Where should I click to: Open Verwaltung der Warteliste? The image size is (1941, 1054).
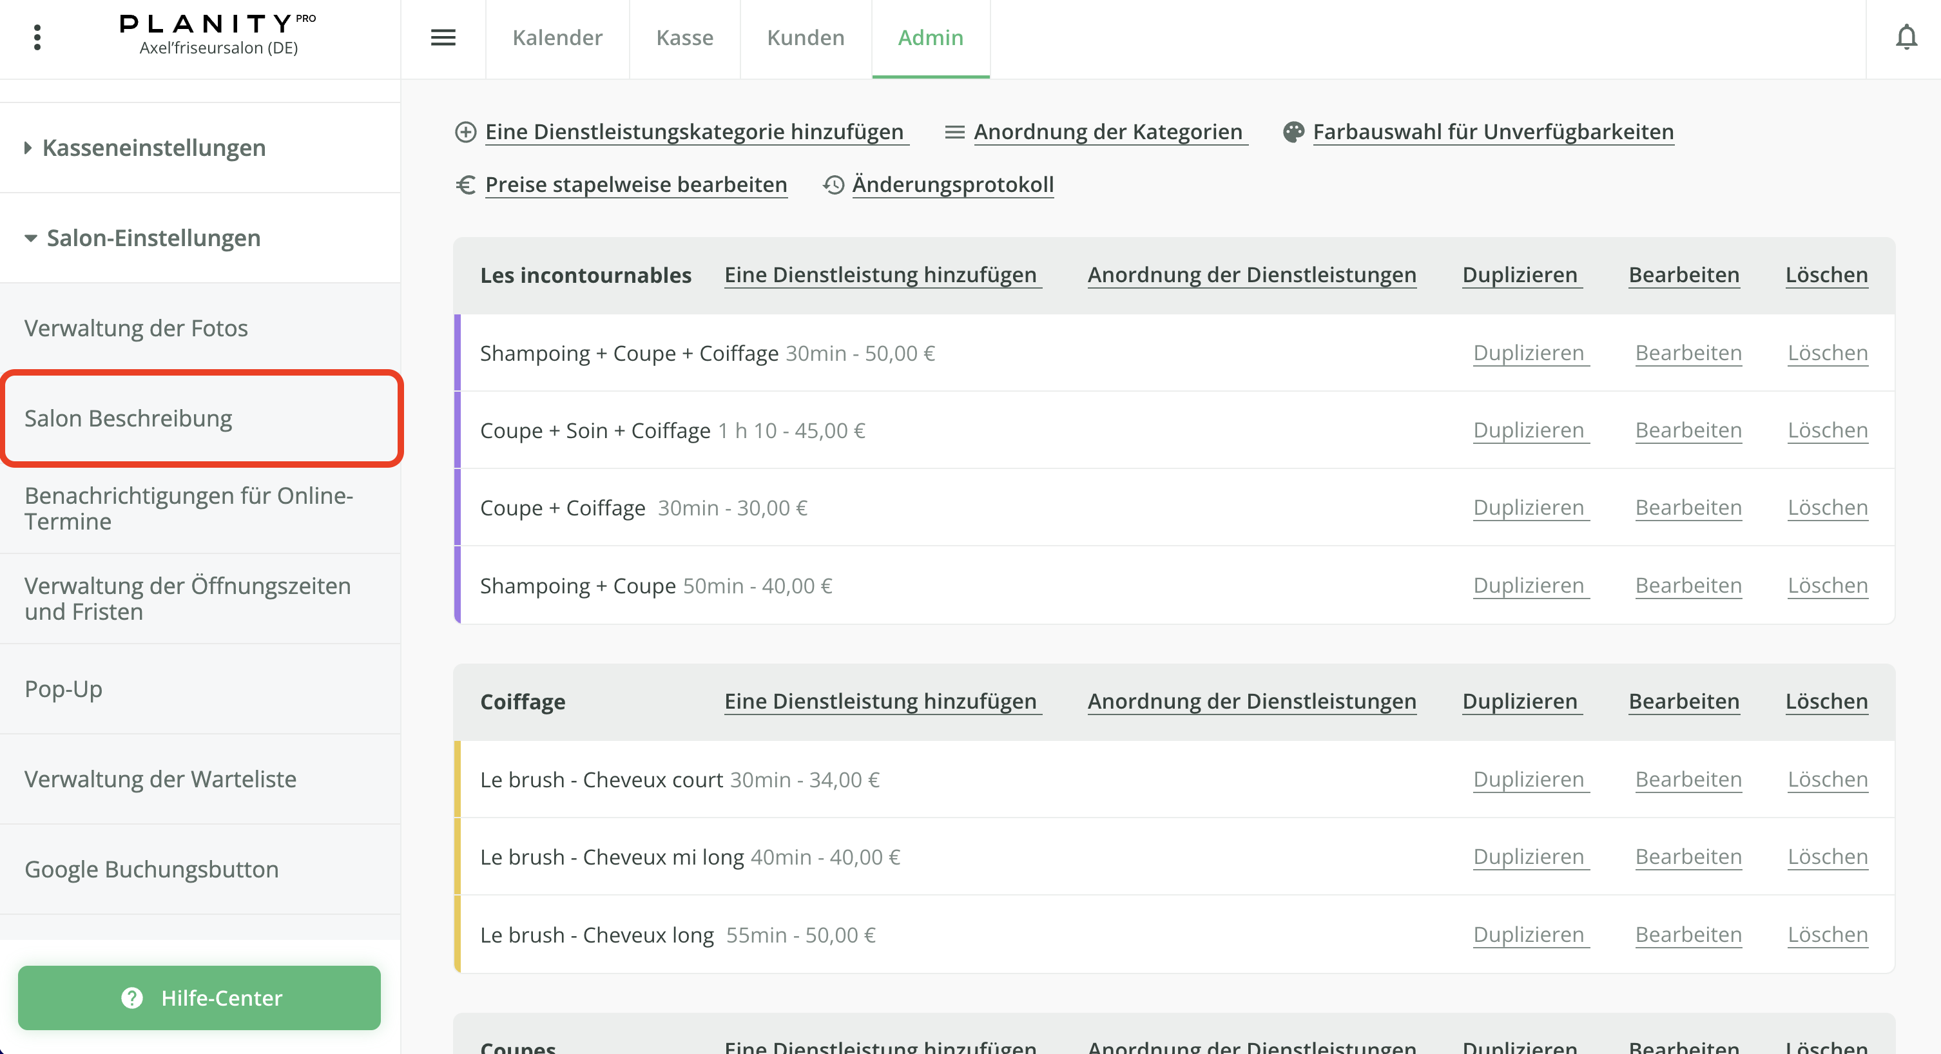coord(160,779)
